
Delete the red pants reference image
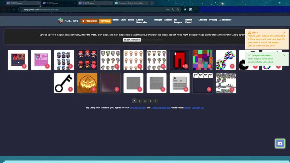[x=186, y=66]
